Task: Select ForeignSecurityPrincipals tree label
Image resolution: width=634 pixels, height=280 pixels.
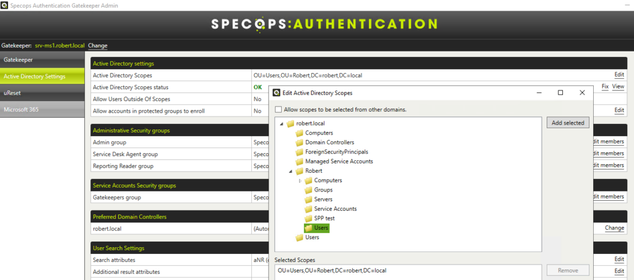Action: 337,152
